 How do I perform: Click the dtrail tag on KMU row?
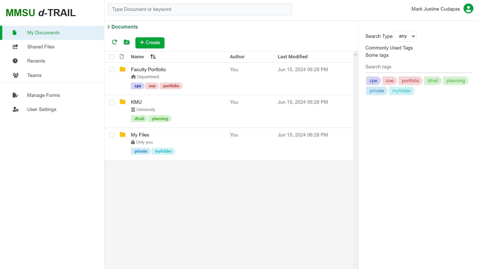139,119
